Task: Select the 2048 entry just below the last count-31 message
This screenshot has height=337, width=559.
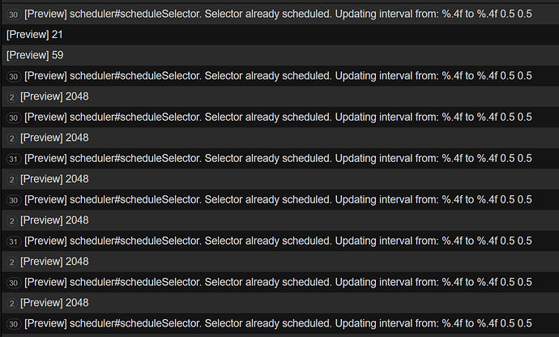Action: [x=54, y=261]
